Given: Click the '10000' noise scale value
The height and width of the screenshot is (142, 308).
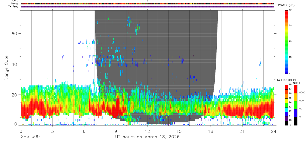Looking at the screenshot, I should coord(301,92).
